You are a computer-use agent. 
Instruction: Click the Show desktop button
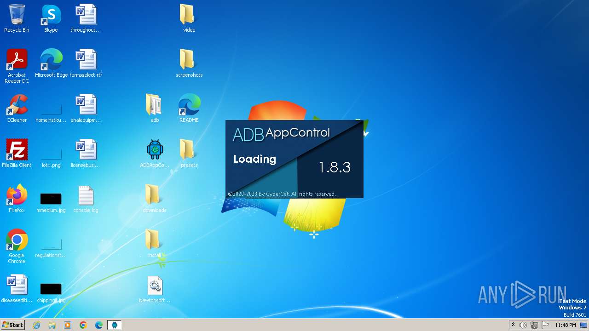[584, 325]
